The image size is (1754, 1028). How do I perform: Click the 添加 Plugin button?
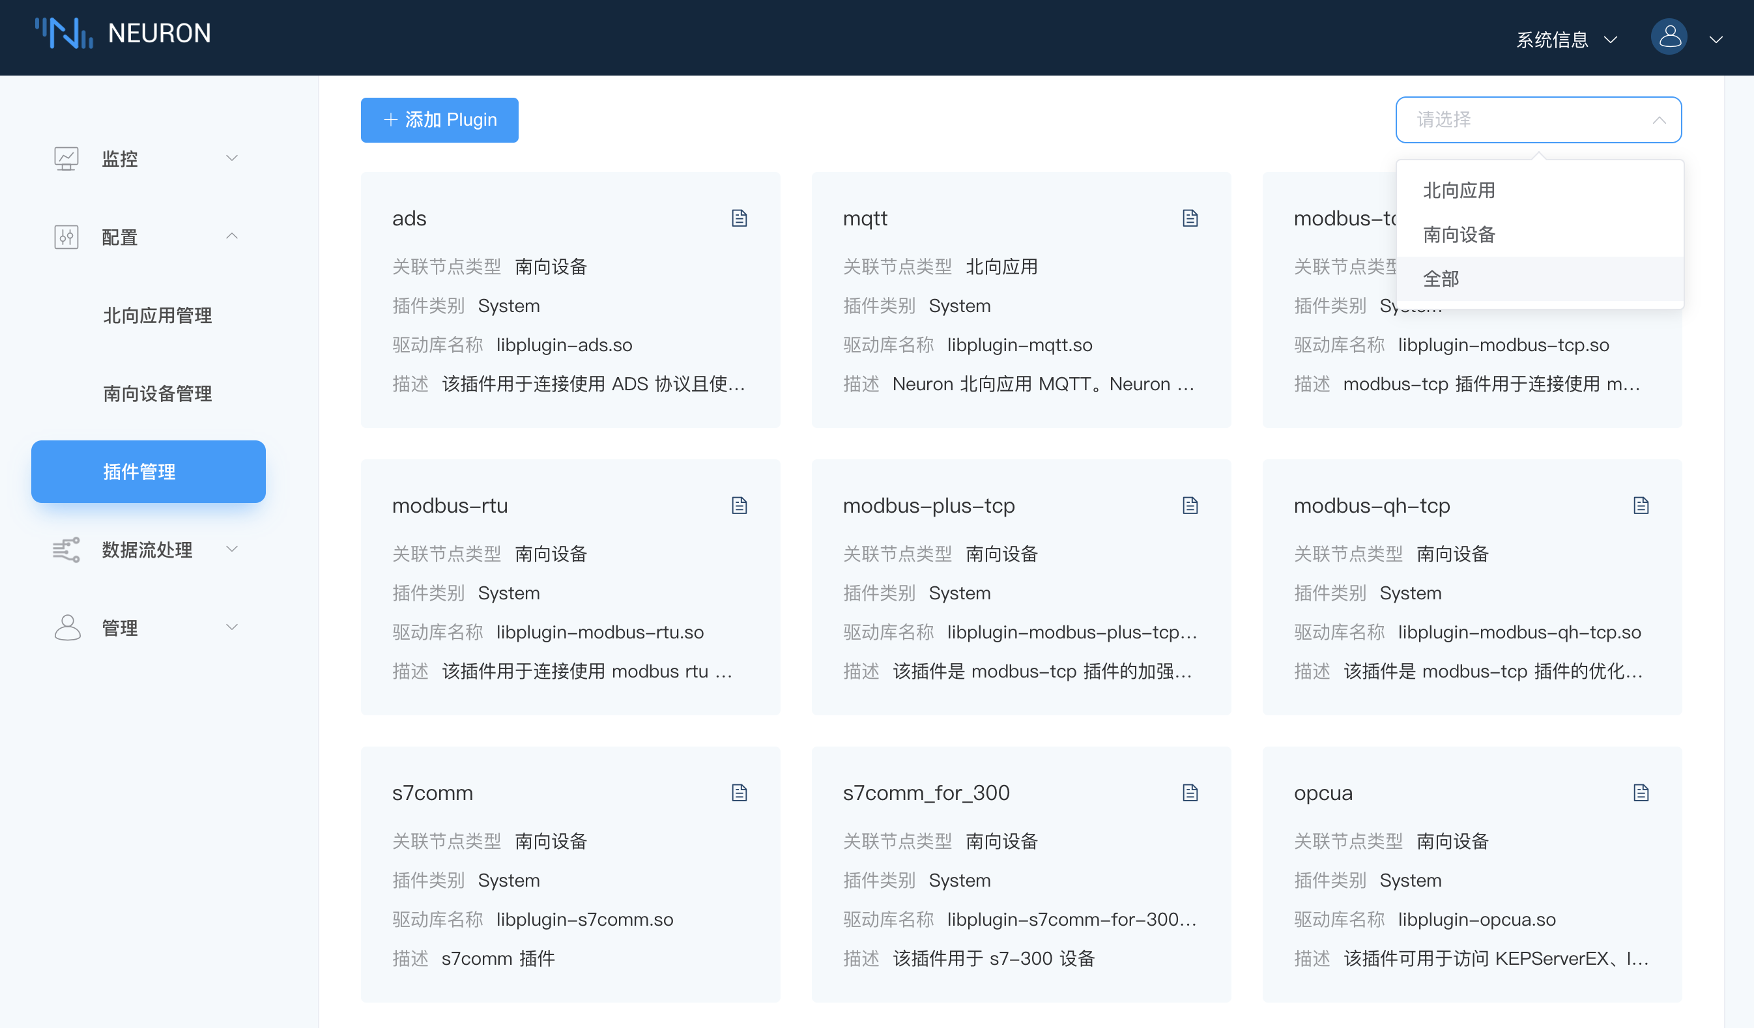point(439,120)
